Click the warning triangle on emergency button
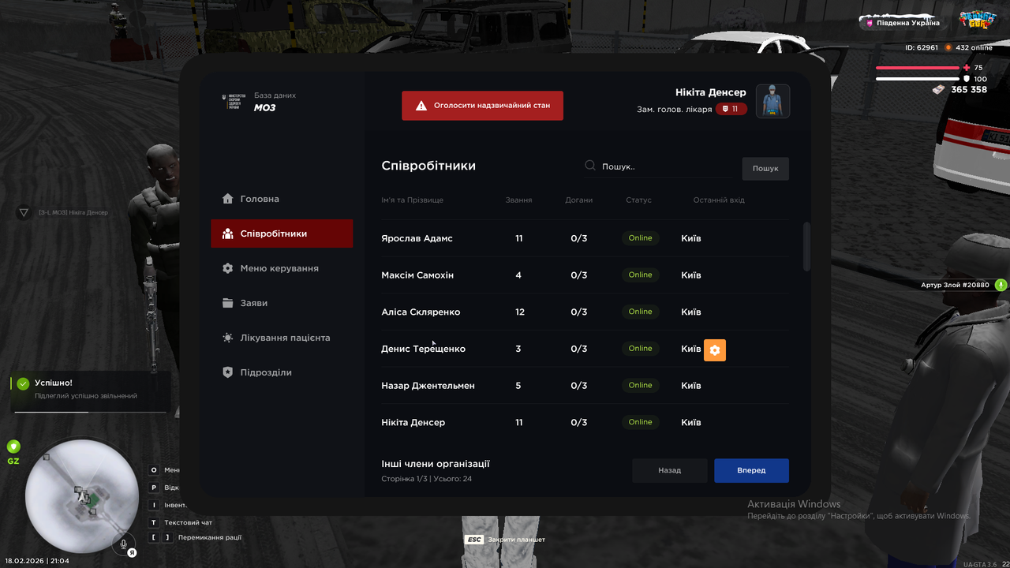Viewport: 1010px width, 568px height. [421, 105]
